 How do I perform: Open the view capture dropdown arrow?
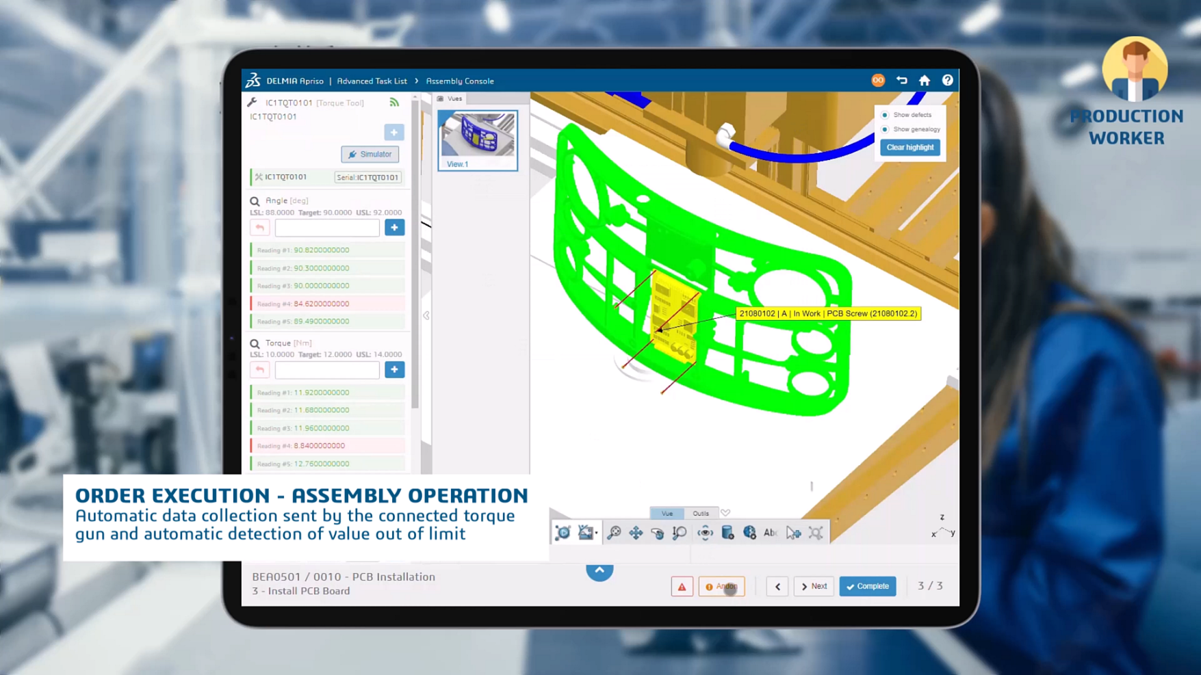click(596, 533)
